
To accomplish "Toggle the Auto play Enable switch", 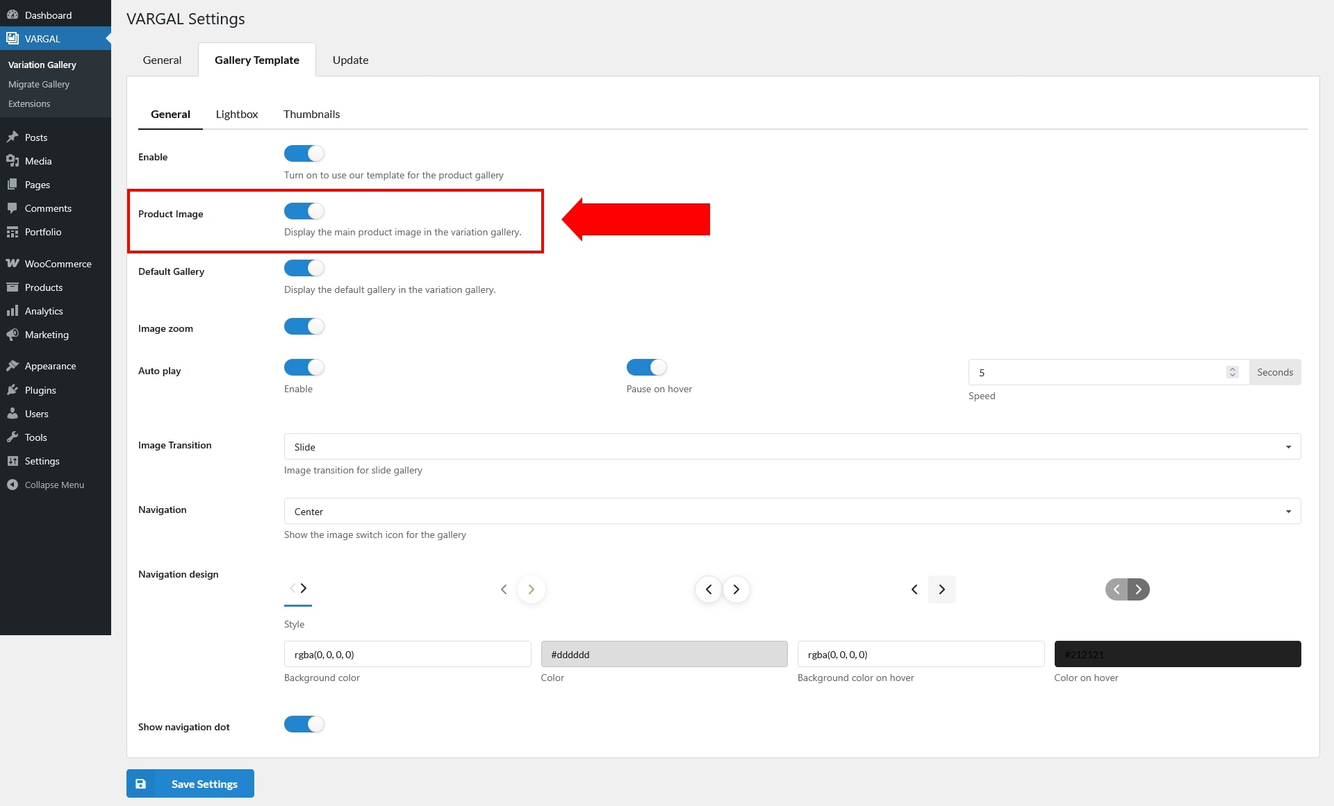I will pos(304,367).
